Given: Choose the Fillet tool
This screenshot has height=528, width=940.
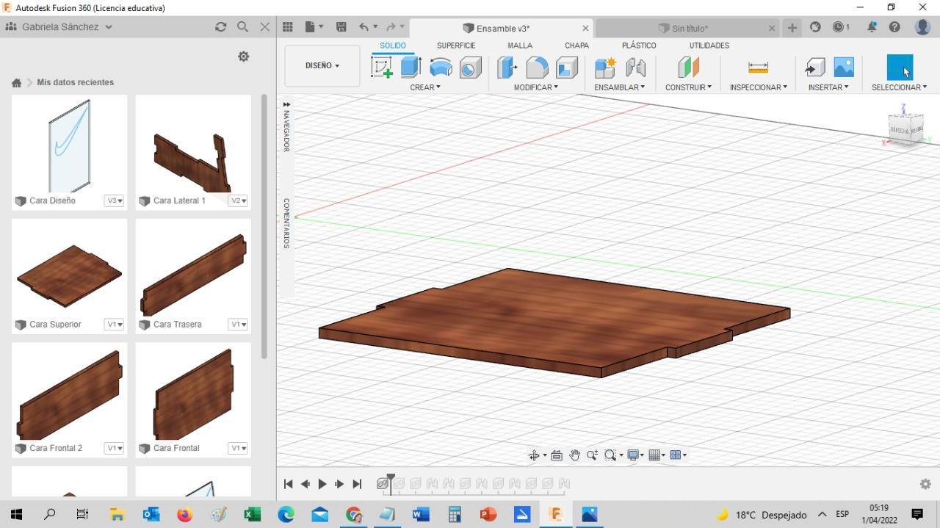Looking at the screenshot, I should [x=537, y=68].
